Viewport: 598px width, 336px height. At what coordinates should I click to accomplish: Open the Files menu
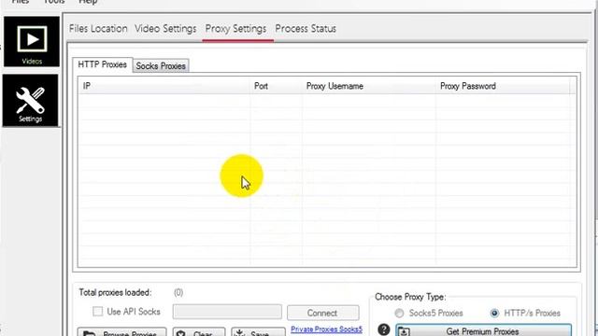click(21, 2)
